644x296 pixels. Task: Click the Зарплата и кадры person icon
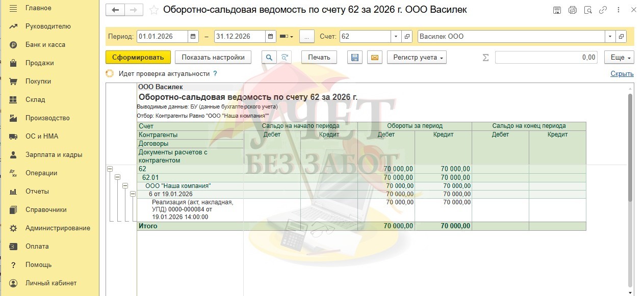(x=13, y=155)
